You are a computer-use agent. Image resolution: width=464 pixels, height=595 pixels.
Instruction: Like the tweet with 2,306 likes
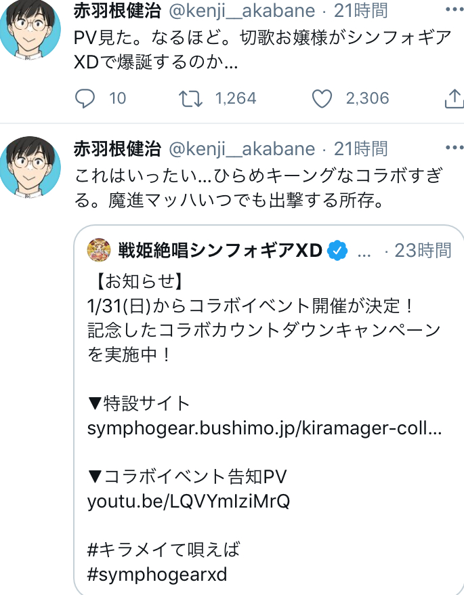click(x=322, y=99)
